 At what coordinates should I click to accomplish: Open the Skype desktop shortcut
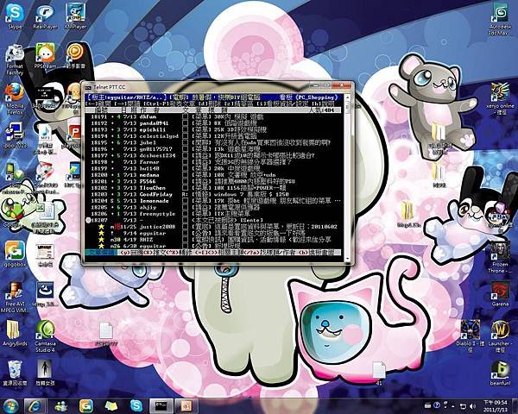(x=15, y=16)
